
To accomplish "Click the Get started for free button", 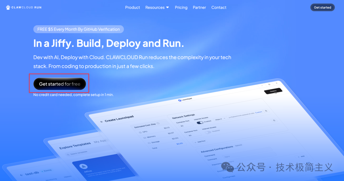I will 60,84.
